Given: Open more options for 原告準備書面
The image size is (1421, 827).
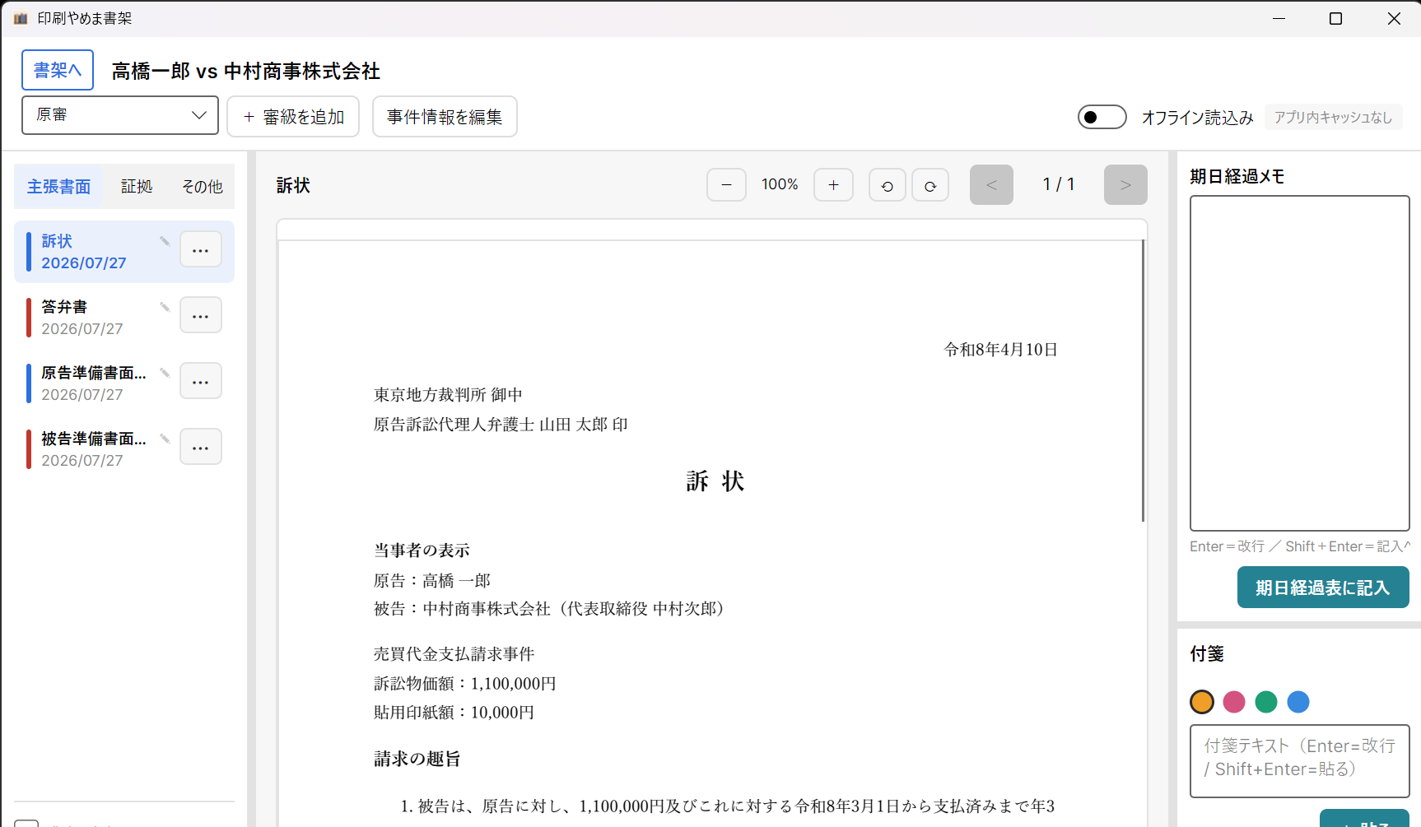Looking at the screenshot, I should (201, 381).
